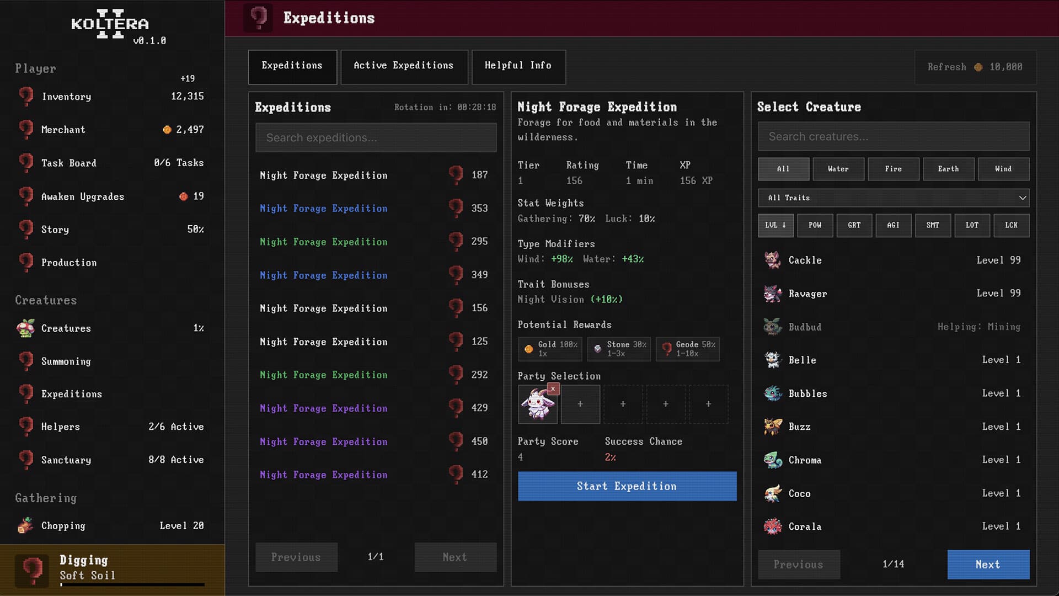This screenshot has width=1059, height=596.
Task: Toggle the LVL sort order
Action: (x=775, y=225)
